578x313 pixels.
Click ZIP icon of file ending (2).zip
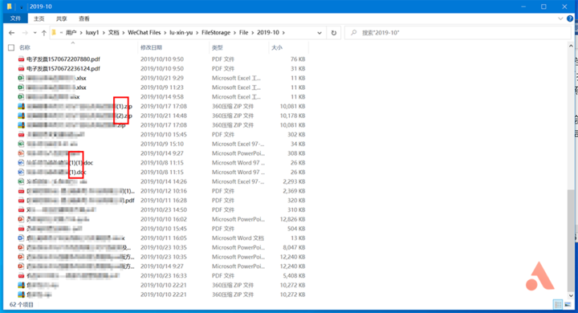(x=21, y=116)
